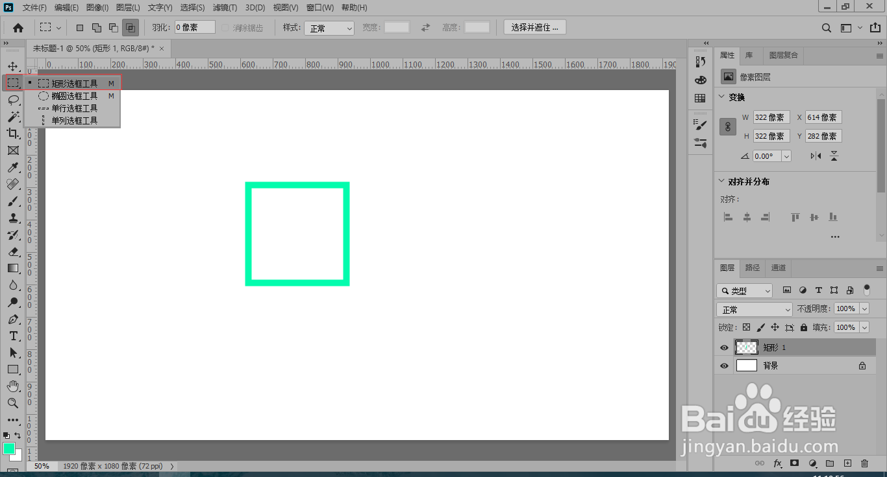Select the Hand tool

(x=13, y=386)
